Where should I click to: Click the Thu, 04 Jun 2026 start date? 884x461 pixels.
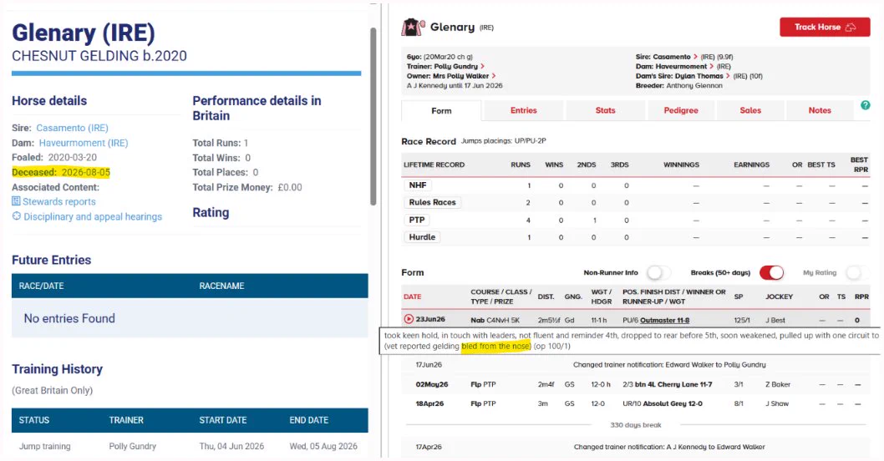[231, 446]
